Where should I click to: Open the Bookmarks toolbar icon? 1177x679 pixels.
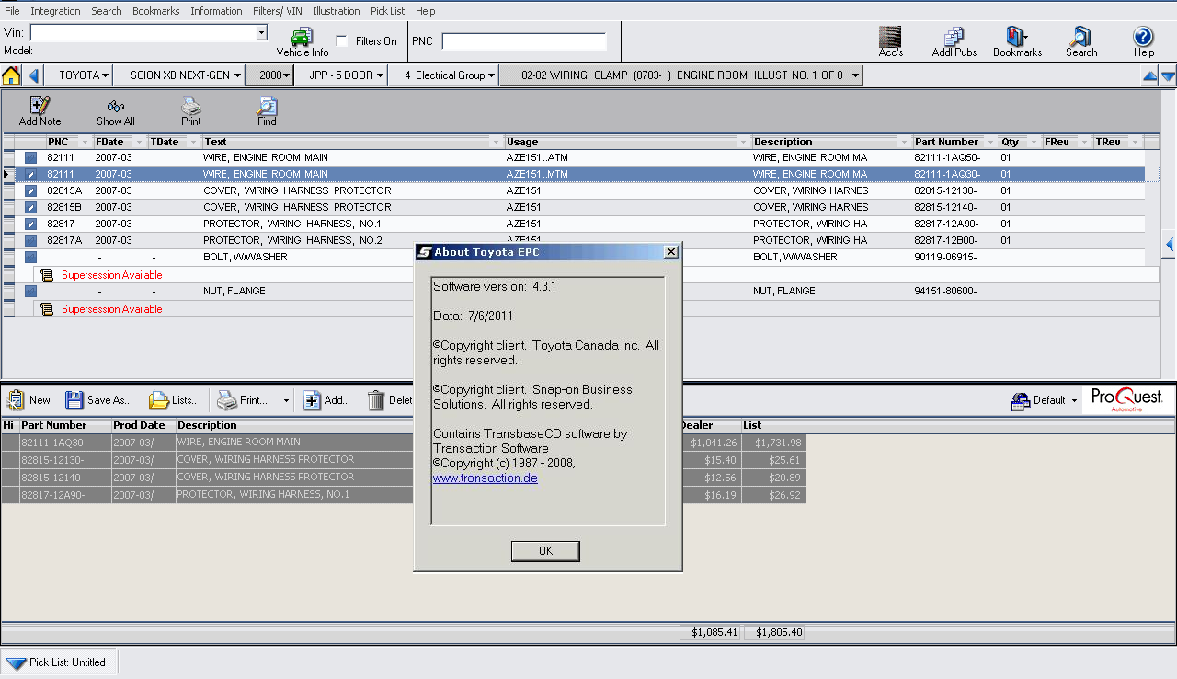coord(1017,42)
